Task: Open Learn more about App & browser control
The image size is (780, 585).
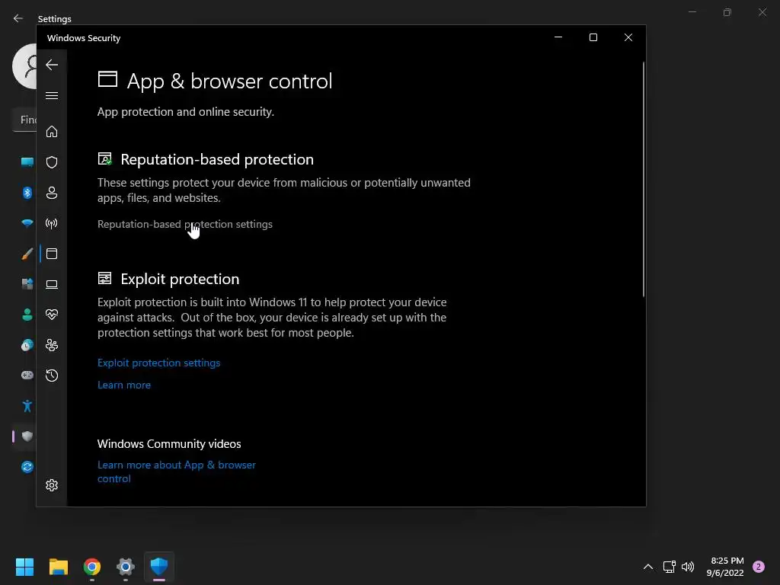Action: point(177,472)
